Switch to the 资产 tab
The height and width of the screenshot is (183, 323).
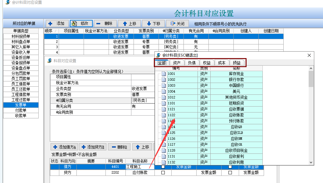(177, 63)
